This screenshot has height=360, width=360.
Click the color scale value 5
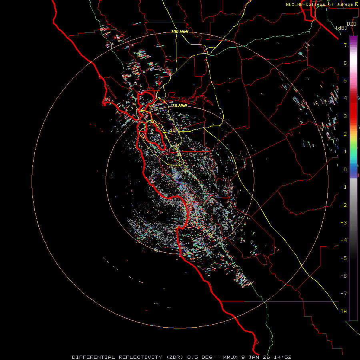pyautogui.click(x=345, y=80)
